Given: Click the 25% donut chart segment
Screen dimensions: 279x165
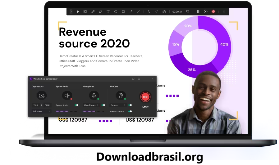Looking at the screenshot, I should tap(192, 69).
